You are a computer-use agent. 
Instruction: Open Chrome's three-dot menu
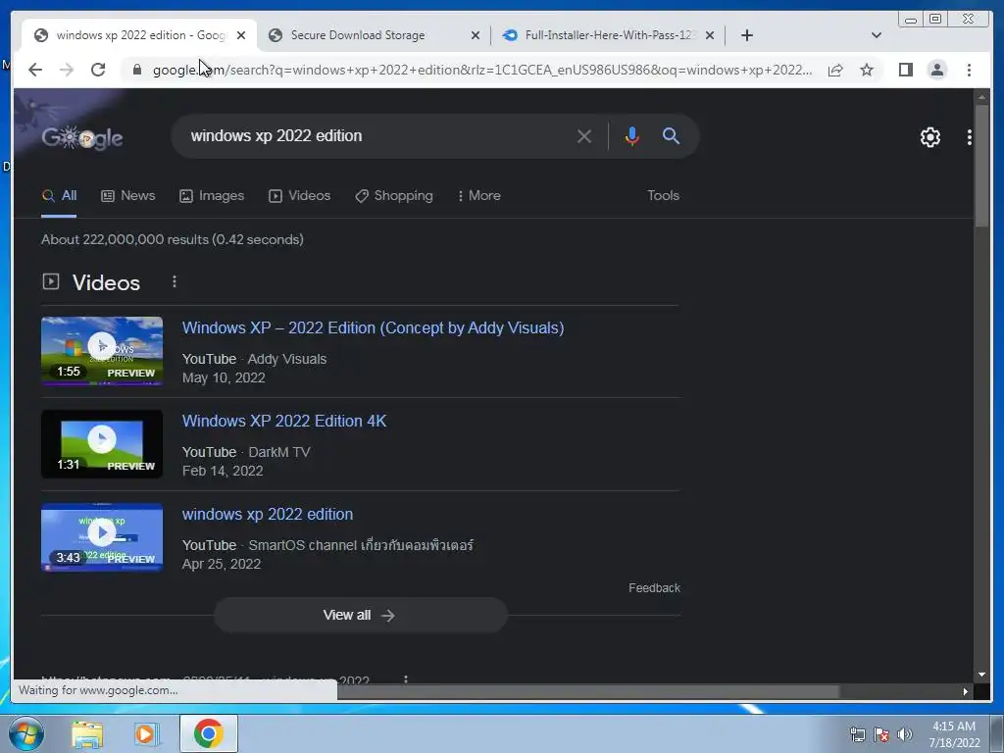(969, 70)
